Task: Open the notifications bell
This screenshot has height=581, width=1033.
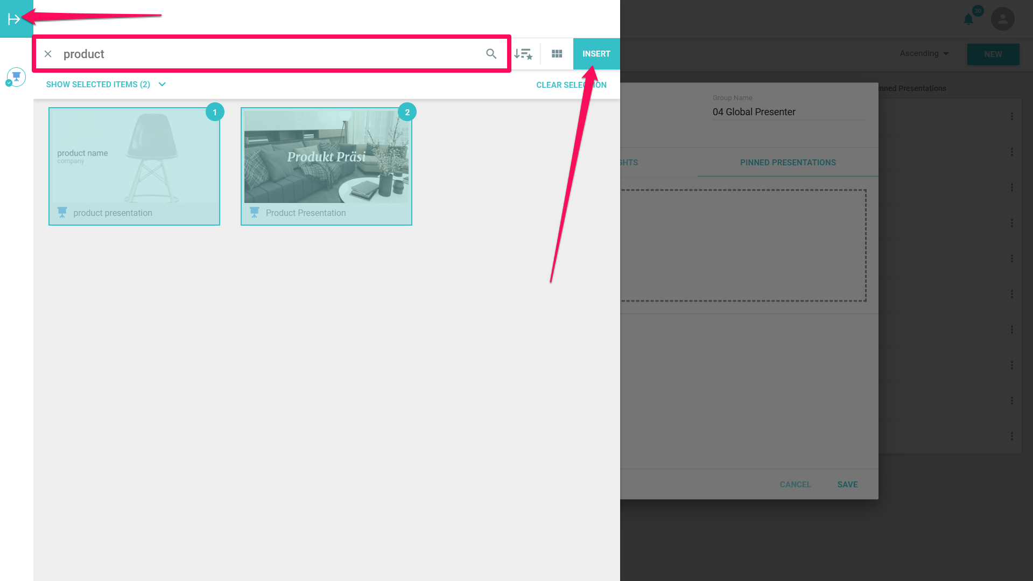Action: point(968,19)
